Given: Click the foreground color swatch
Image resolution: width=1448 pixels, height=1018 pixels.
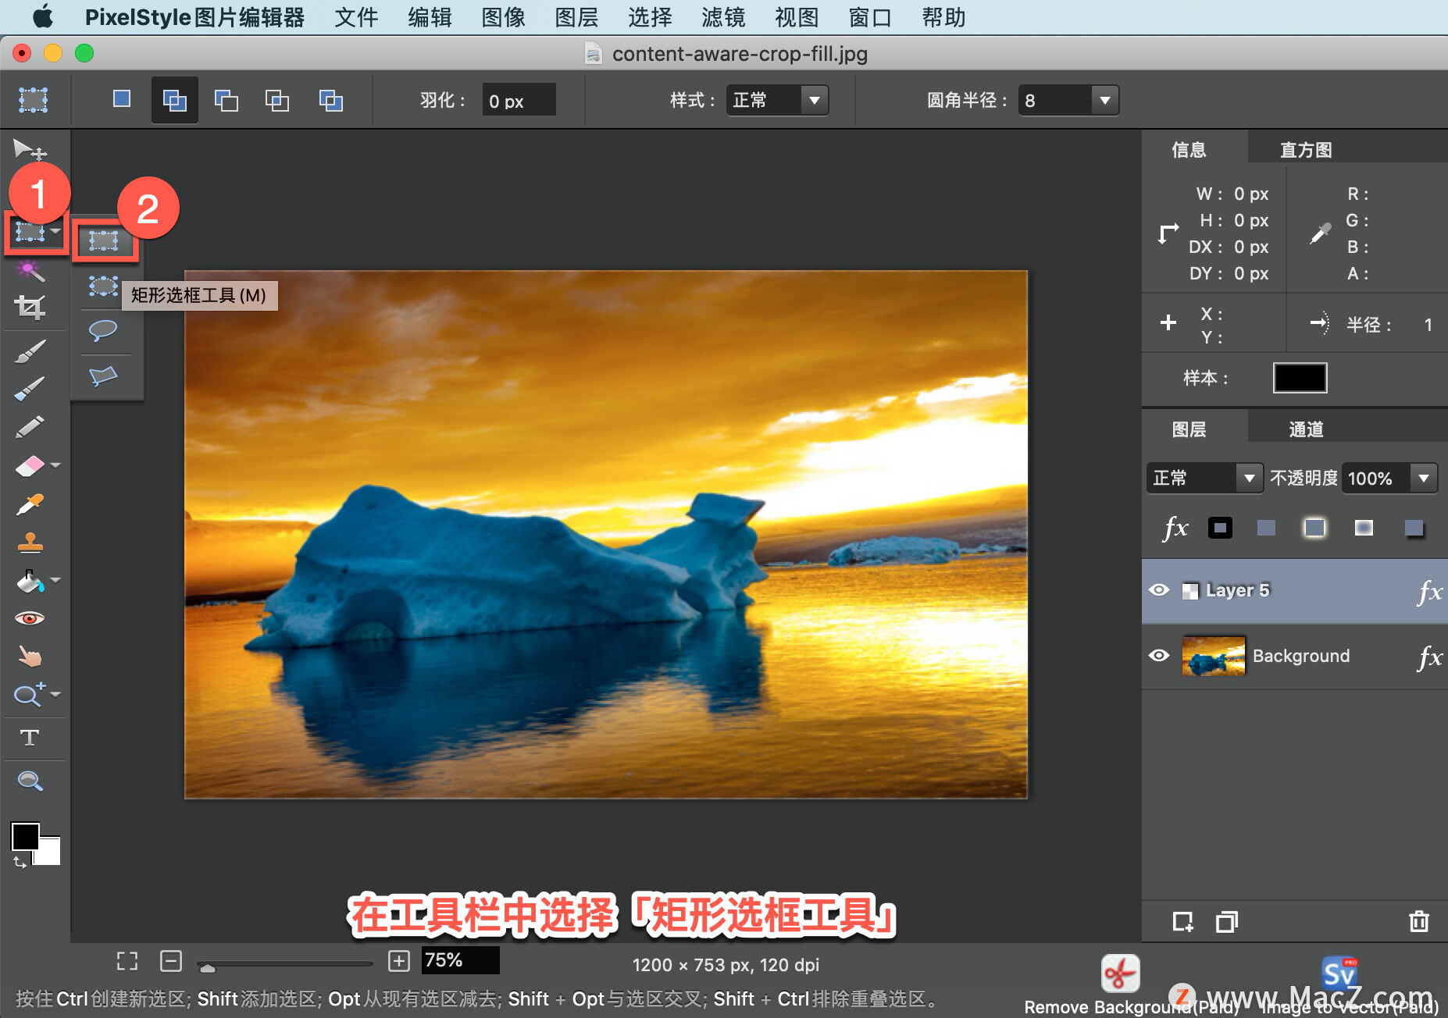Looking at the screenshot, I should (25, 837).
